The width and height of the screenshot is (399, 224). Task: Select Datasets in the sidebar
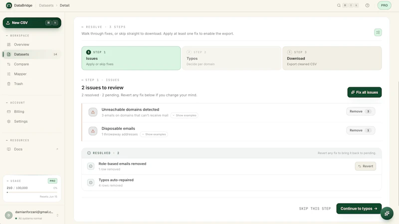(32, 54)
